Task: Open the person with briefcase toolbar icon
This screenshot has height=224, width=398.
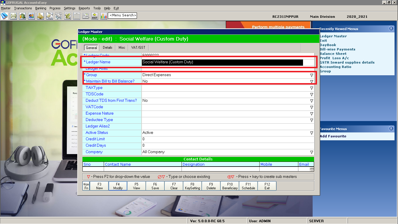Action: [x=22, y=16]
